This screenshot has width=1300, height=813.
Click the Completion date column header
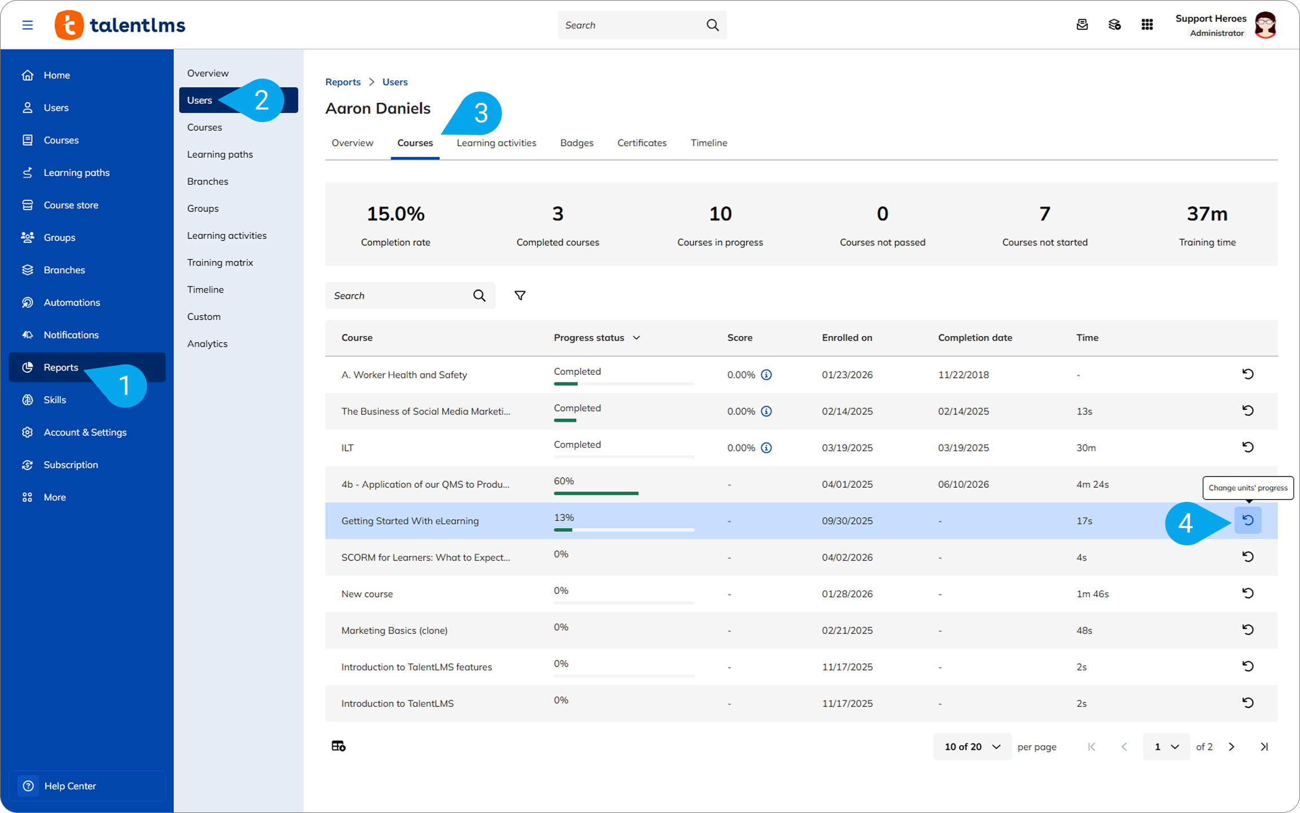[975, 338]
